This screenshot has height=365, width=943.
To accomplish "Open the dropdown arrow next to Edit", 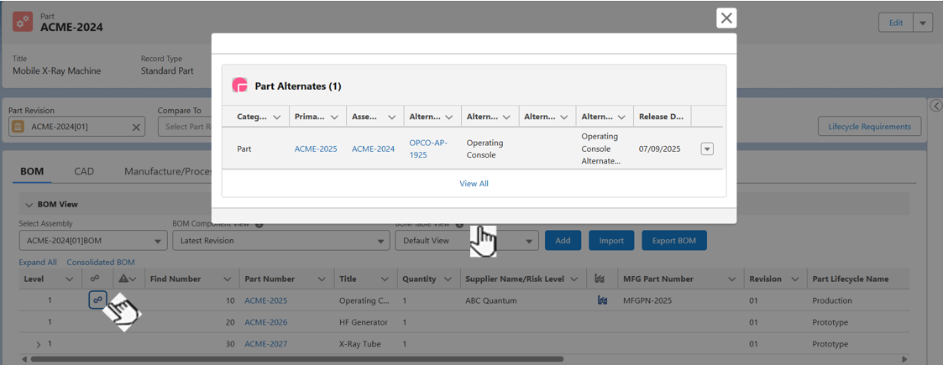I will pos(922,23).
